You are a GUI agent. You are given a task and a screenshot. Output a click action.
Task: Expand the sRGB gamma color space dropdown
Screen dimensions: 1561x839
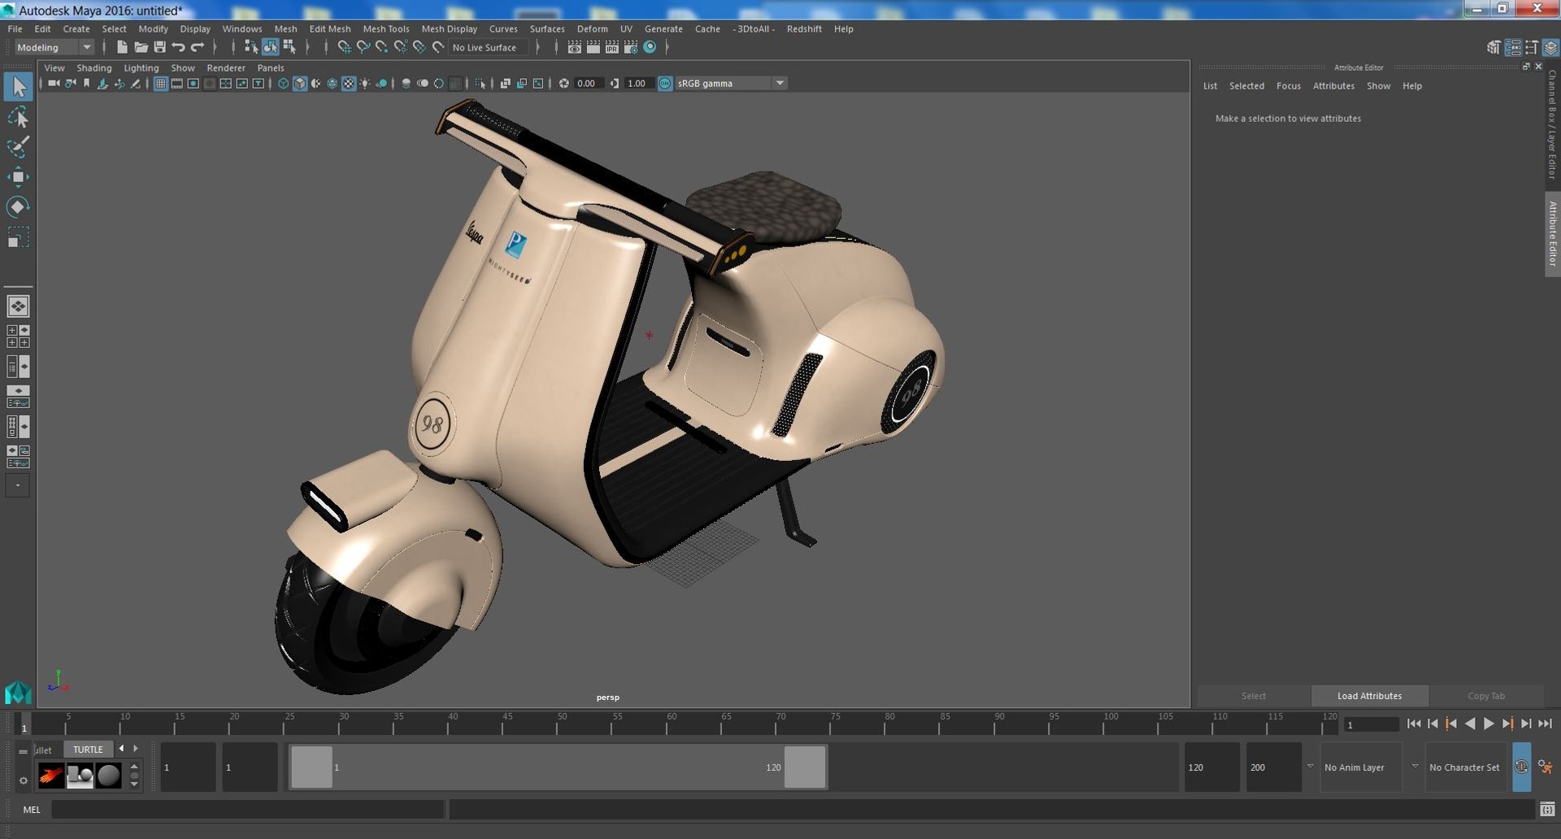coord(780,83)
